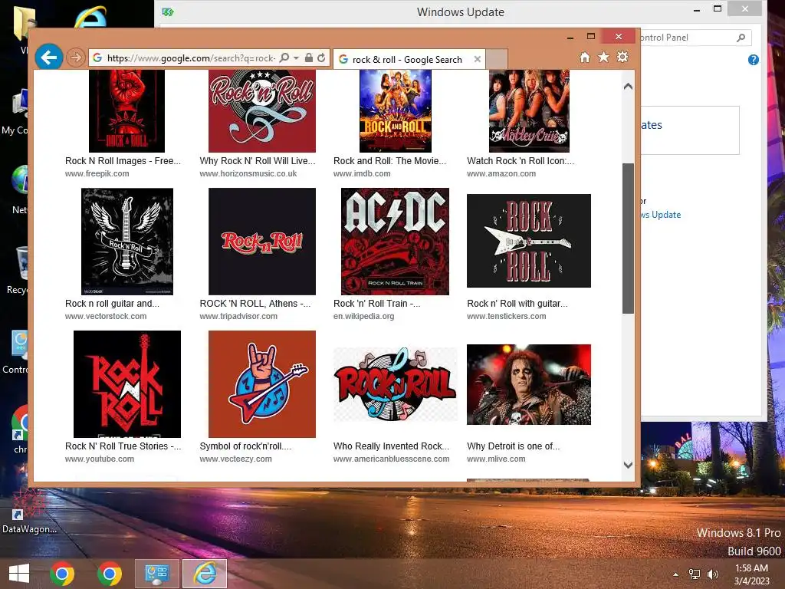
Task: Open 'Why Detroit is one of...' link
Action: [x=513, y=446]
